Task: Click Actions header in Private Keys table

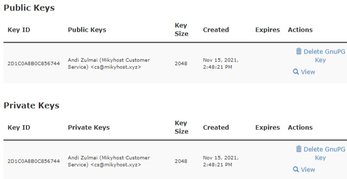Action: pos(300,127)
